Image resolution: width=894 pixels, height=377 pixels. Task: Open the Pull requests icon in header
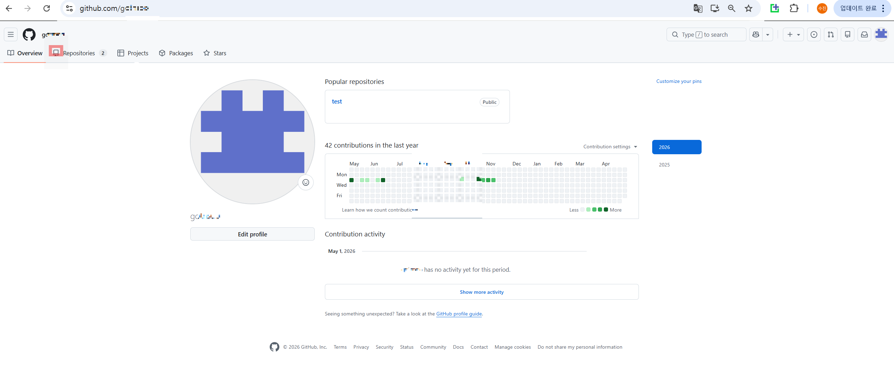(x=831, y=35)
